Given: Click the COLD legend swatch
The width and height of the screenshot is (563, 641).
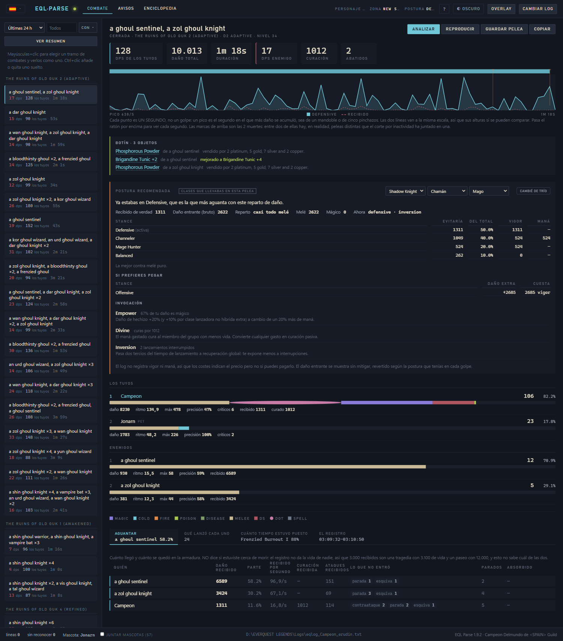Looking at the screenshot, I should pos(135,518).
